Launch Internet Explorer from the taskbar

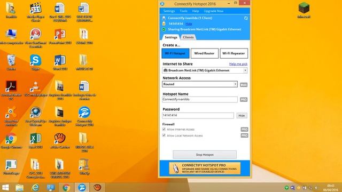(35, 187)
